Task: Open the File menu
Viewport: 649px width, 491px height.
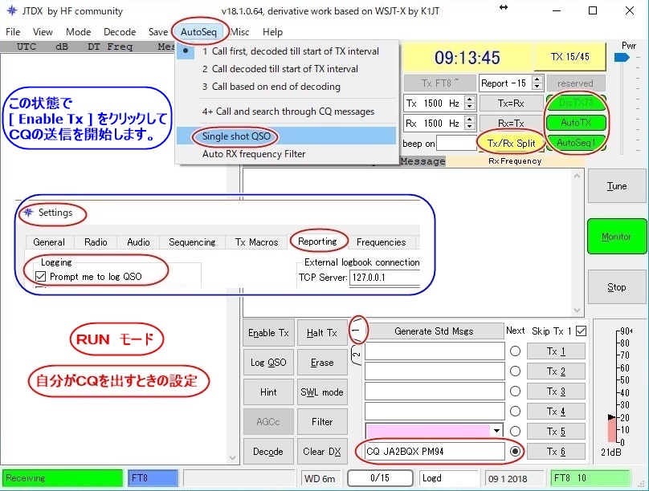Action: point(13,32)
